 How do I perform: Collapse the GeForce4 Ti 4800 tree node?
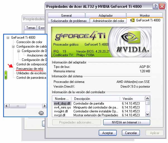coord(8,38)
